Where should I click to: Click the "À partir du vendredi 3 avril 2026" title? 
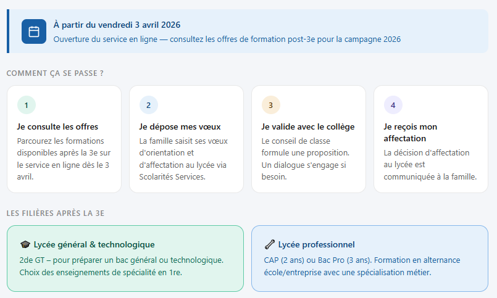pyautogui.click(x=117, y=25)
